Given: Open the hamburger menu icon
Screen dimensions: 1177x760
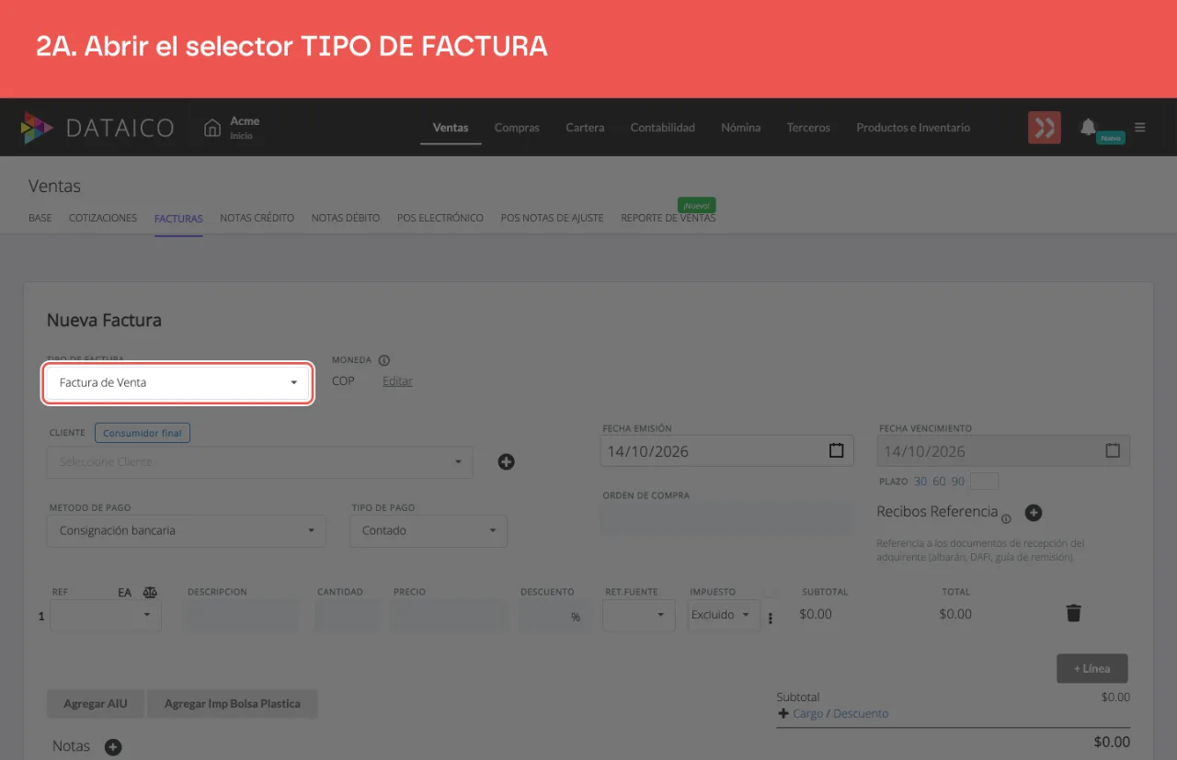Looking at the screenshot, I should pyautogui.click(x=1140, y=127).
